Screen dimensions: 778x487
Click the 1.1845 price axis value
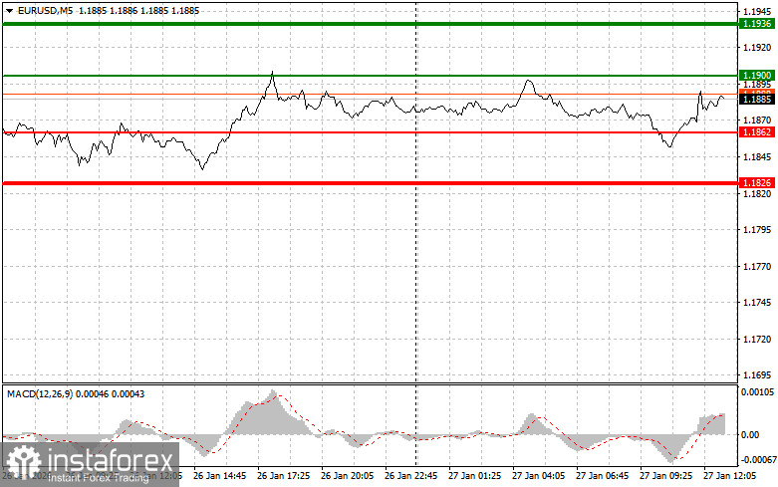pos(757,157)
